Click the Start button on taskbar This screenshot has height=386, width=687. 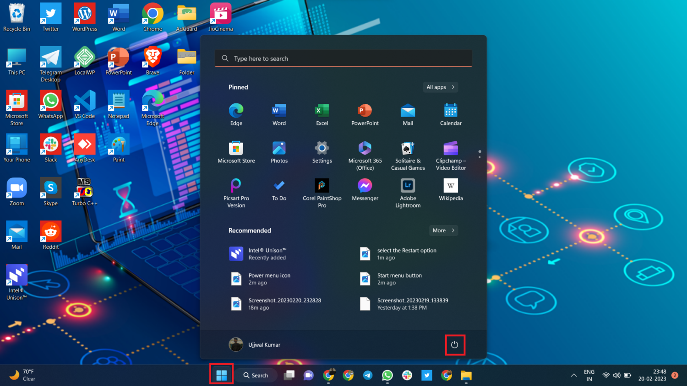222,375
